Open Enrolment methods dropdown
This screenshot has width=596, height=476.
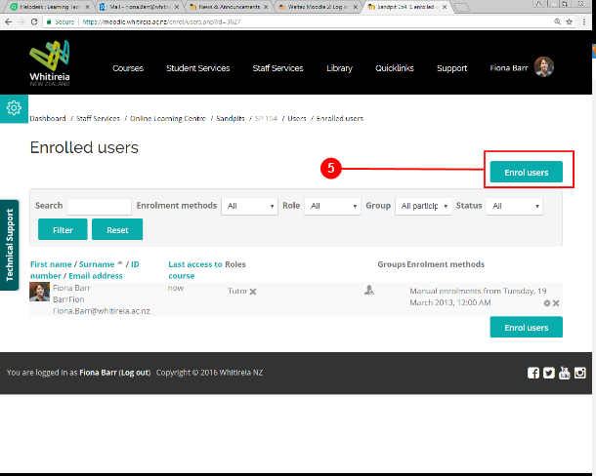[250, 206]
